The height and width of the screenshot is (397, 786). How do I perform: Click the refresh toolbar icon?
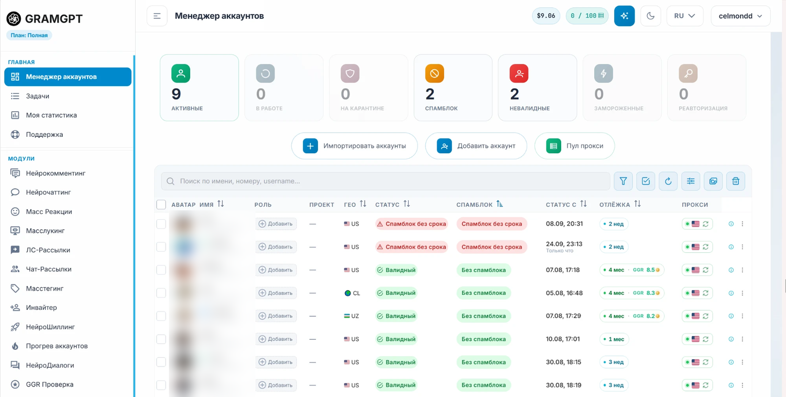pos(668,181)
